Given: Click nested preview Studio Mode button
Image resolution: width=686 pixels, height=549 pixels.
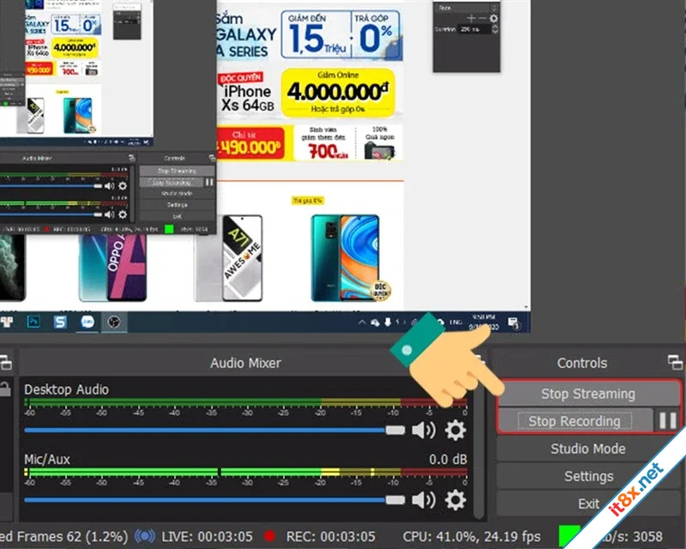Looking at the screenshot, I should coord(177,194).
